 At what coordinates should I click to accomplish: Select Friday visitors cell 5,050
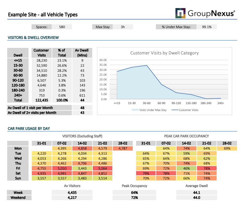(x=62, y=168)
